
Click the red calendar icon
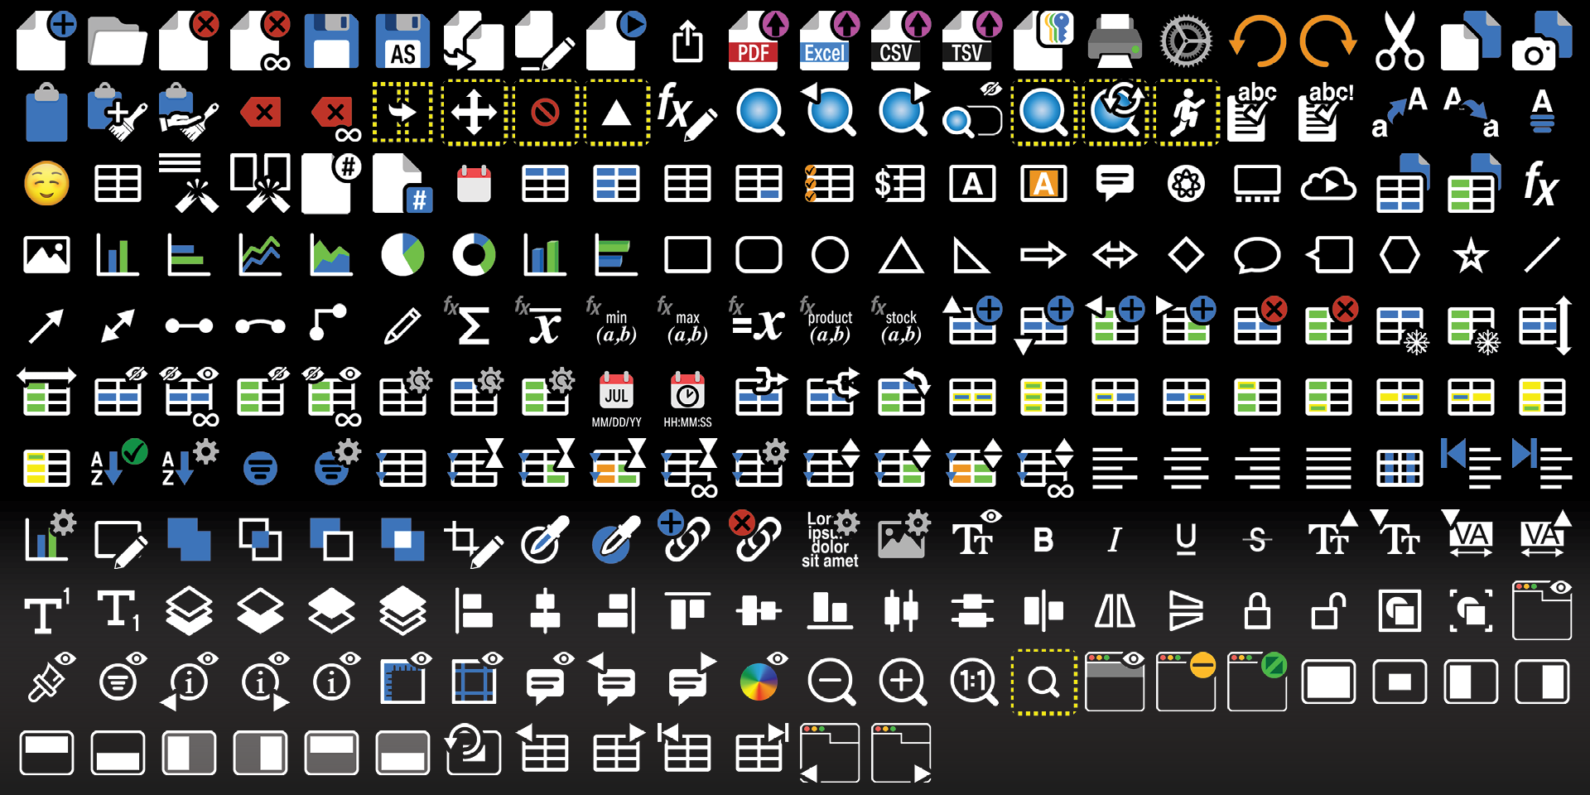(x=474, y=184)
